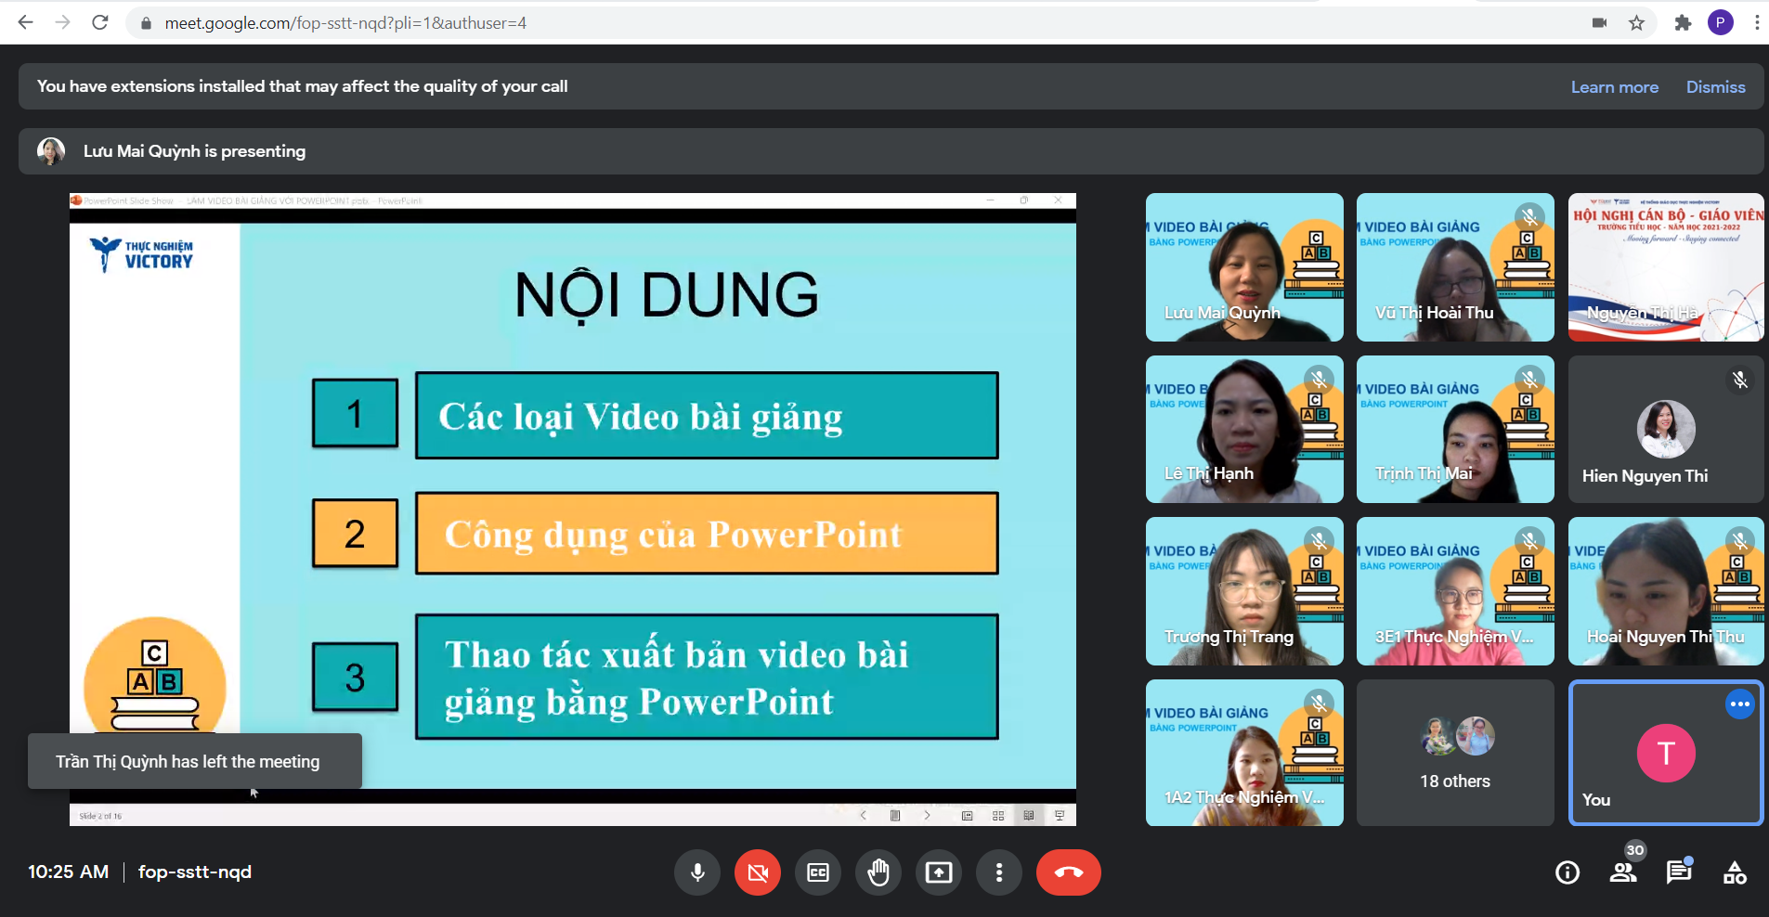
Task: Mute the microphone in the call controls
Action: tap(697, 872)
